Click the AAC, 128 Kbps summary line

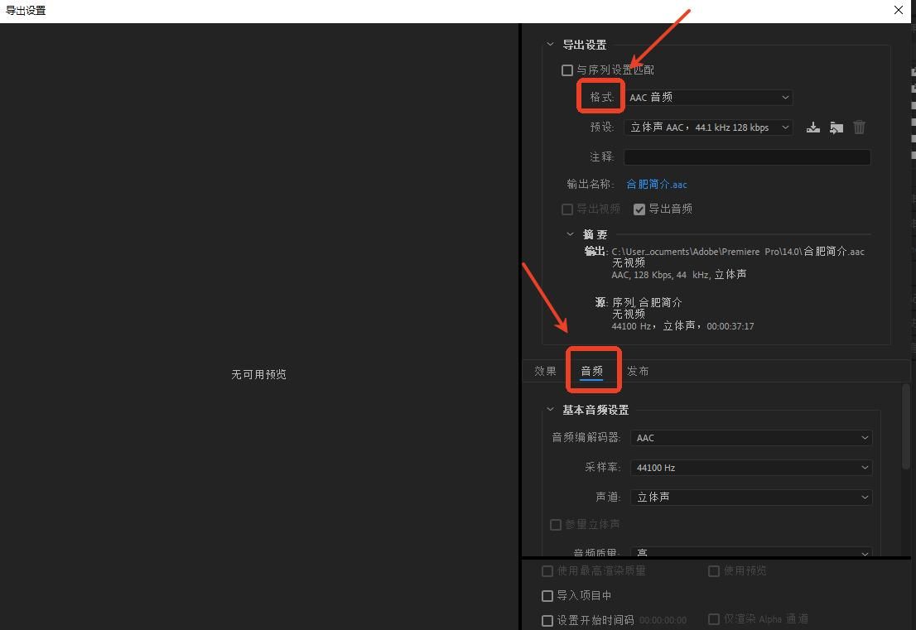tap(679, 274)
